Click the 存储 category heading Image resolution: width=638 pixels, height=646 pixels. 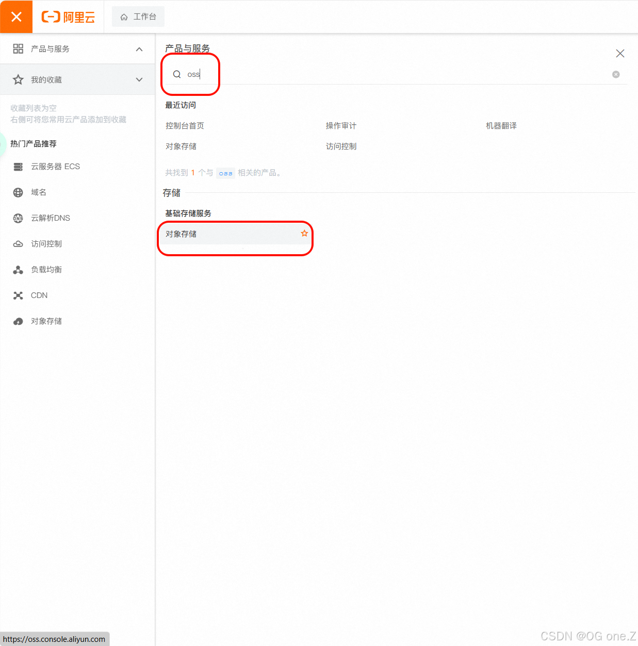pyautogui.click(x=172, y=192)
